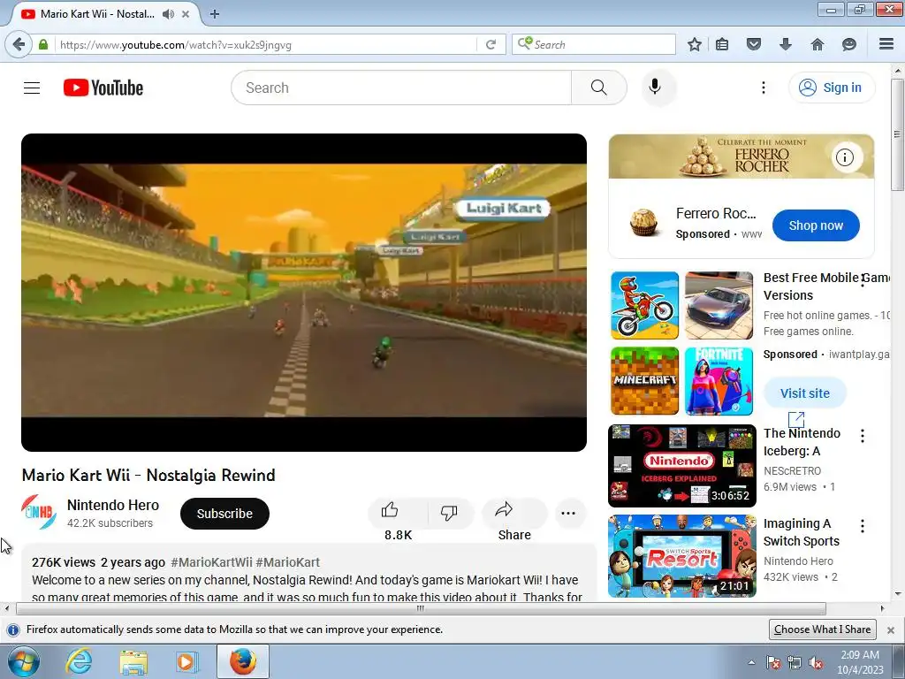Launch Internet Explorer from taskbar
The image size is (905, 679).
pyautogui.click(x=79, y=661)
